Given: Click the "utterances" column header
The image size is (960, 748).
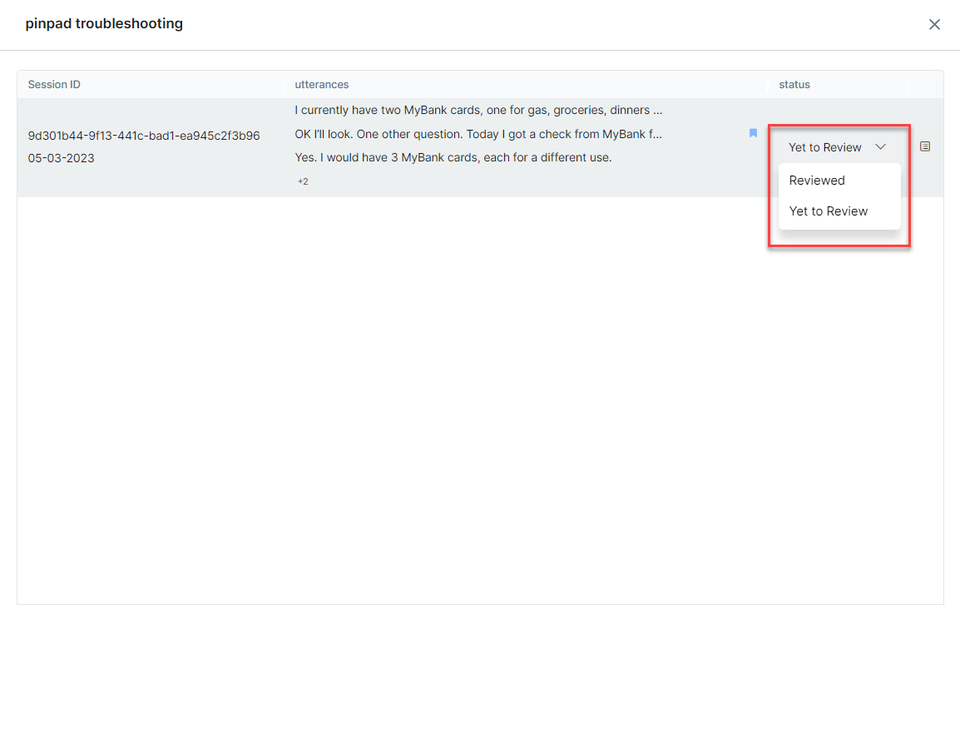Looking at the screenshot, I should point(321,85).
